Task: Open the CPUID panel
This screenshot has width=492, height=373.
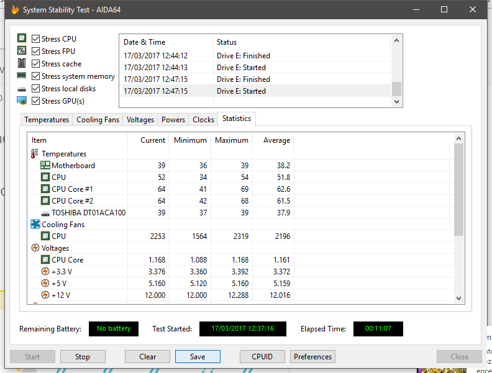Action: pos(262,357)
